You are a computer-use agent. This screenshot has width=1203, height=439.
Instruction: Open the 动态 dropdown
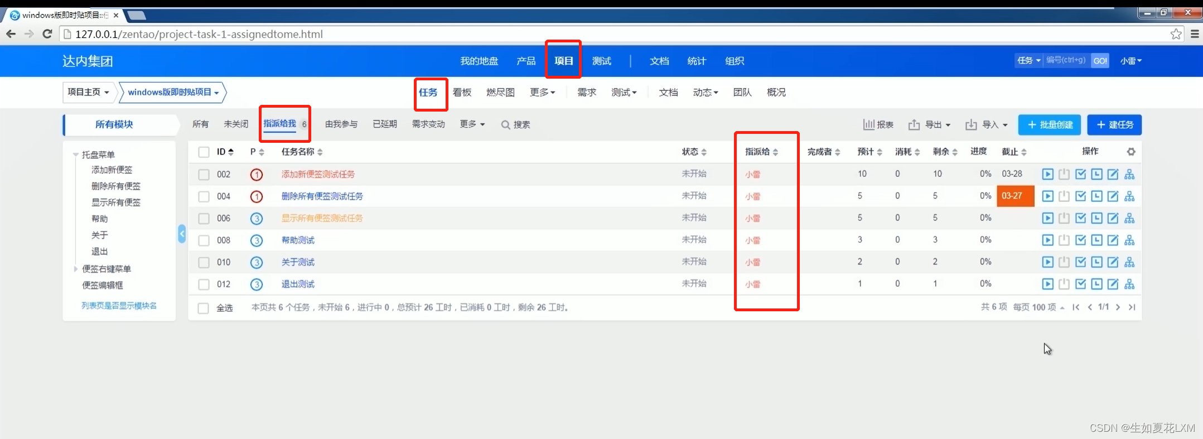(706, 92)
